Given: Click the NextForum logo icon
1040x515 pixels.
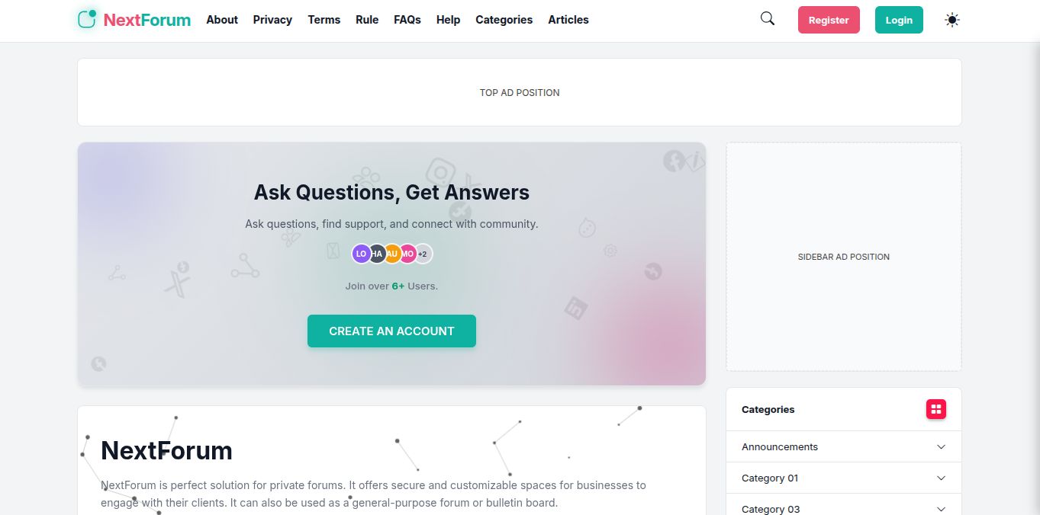Looking at the screenshot, I should tap(88, 19).
